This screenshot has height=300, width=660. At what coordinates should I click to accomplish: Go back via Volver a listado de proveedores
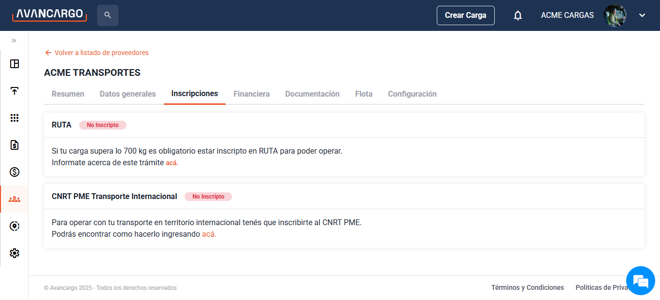click(x=97, y=53)
